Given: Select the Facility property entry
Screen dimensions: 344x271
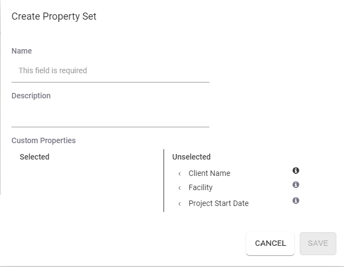Looking at the screenshot, I should [200, 187].
